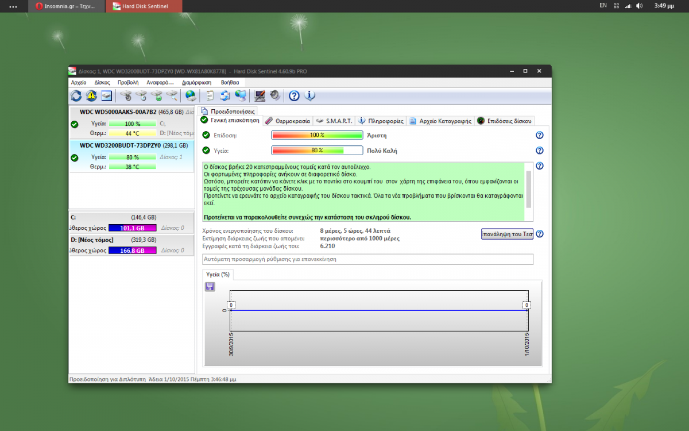Click the Επίδοση 100 % progress bar
689x431 pixels.
click(317, 135)
